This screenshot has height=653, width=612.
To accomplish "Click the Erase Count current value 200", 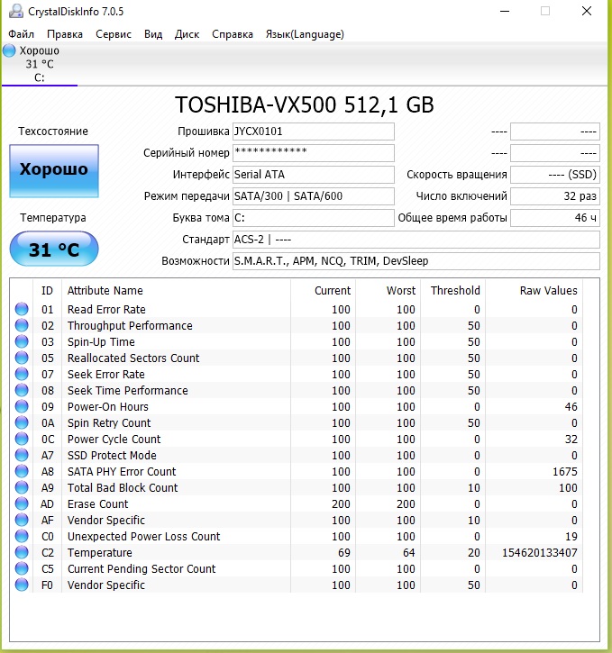I will pyautogui.click(x=341, y=504).
